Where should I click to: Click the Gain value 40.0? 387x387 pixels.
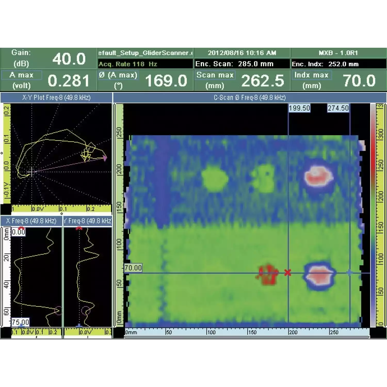[69, 59]
